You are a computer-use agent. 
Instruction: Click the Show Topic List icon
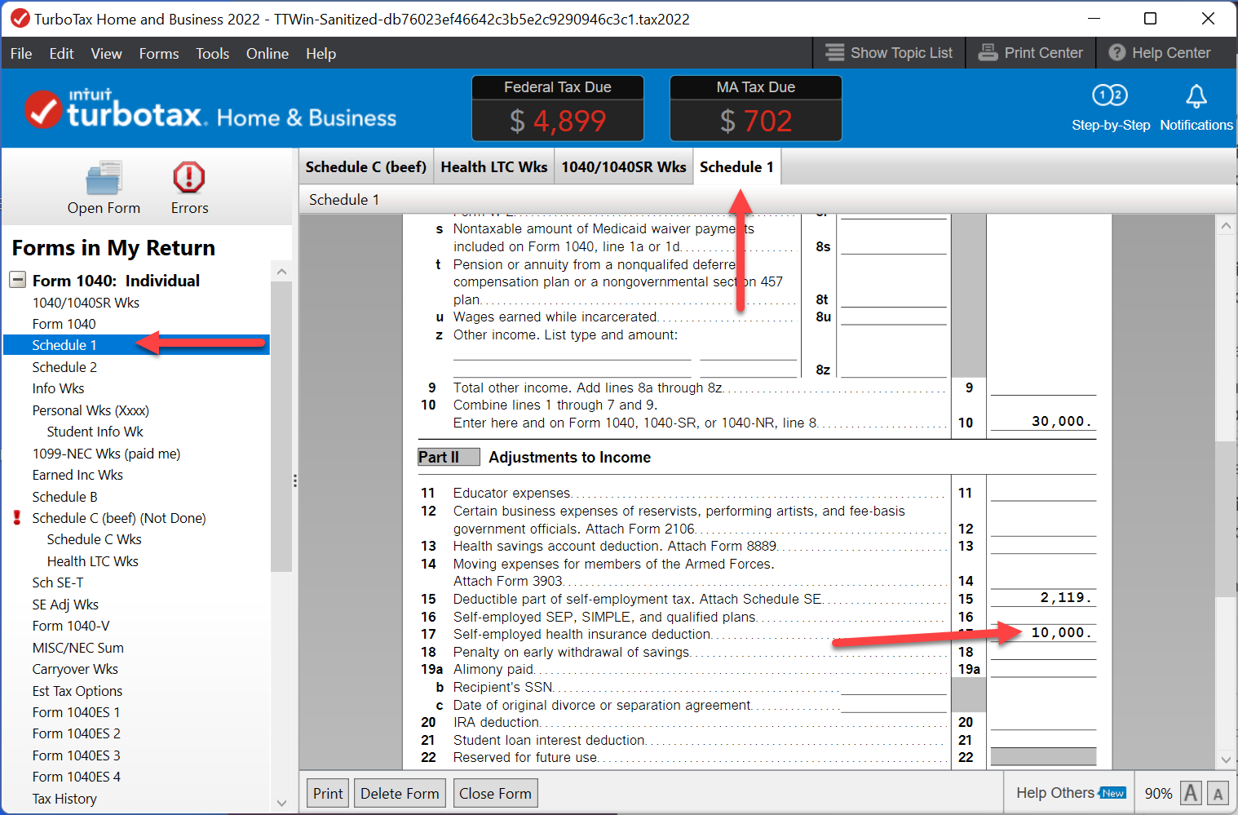(834, 53)
